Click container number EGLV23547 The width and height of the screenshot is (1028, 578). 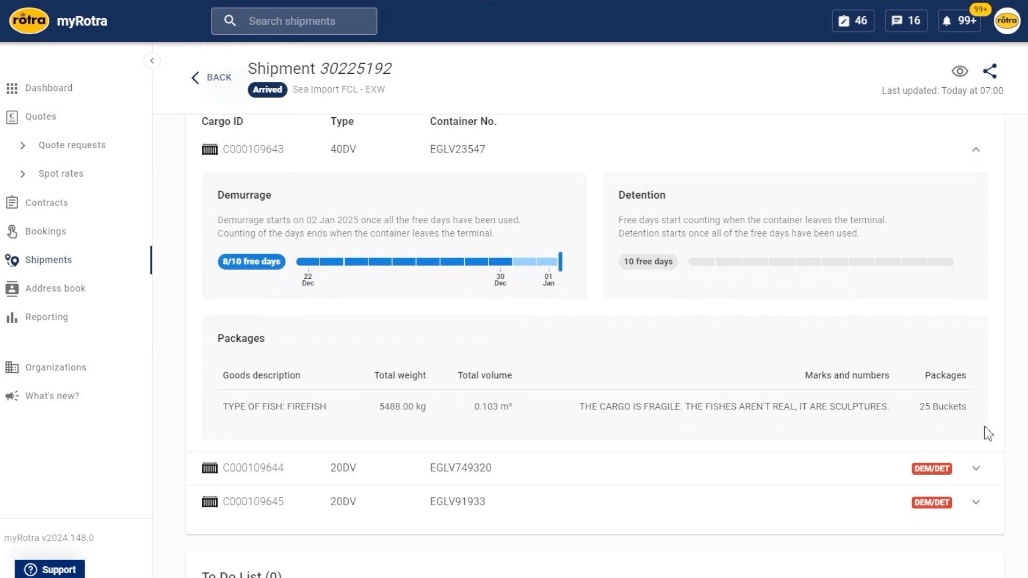click(457, 149)
